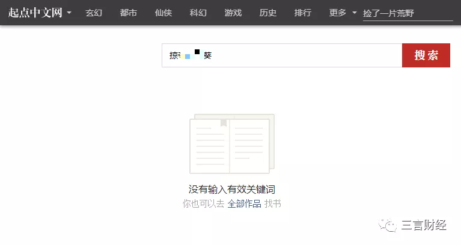Click the open book illustration
Viewport: 461px width, 245px height.
tap(232, 144)
